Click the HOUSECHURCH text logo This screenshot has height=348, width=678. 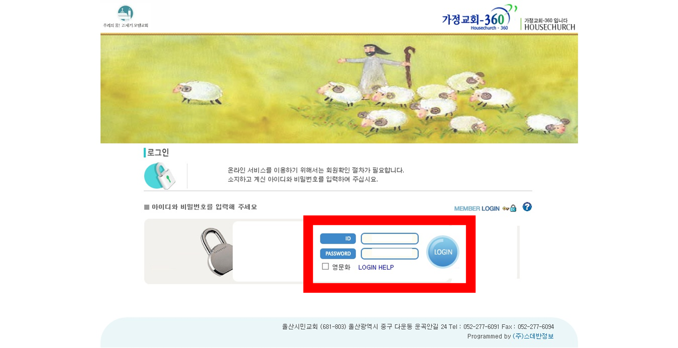point(548,24)
